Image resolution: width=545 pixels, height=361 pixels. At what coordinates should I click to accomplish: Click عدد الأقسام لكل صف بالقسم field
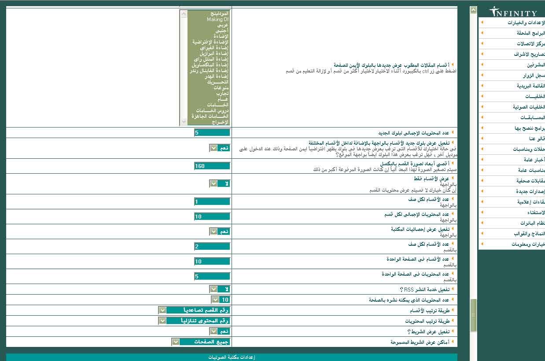(212, 246)
